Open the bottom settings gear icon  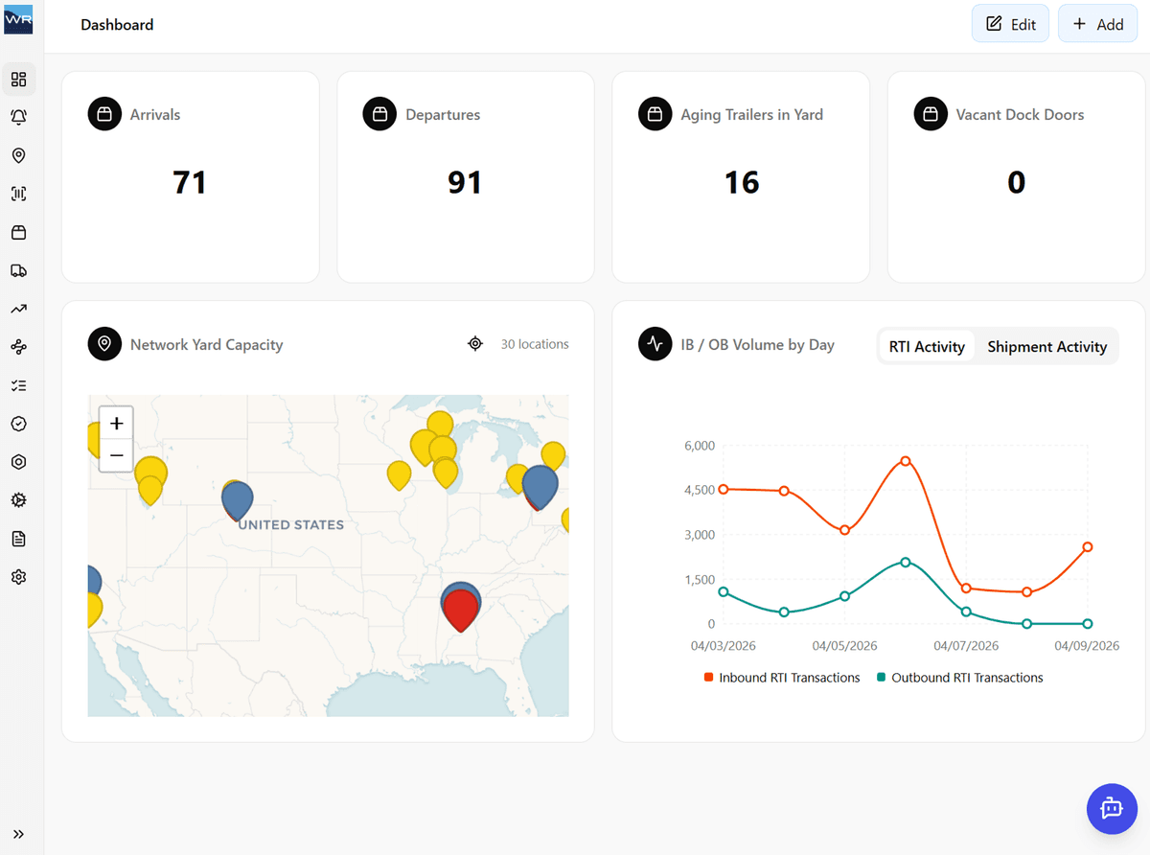coord(18,576)
